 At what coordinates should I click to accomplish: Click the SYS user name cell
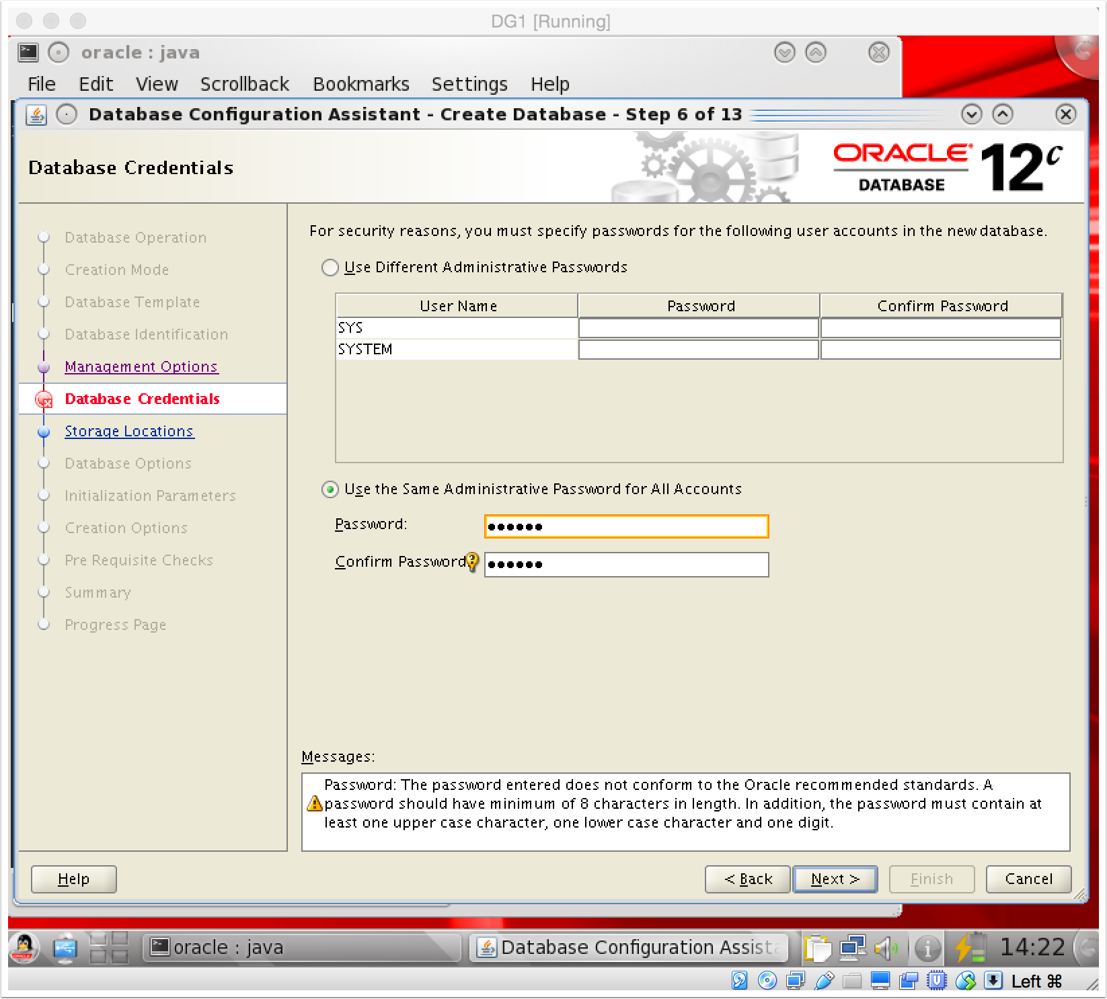point(457,328)
